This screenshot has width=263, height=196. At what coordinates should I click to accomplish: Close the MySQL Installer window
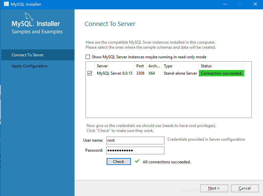tap(255, 4)
